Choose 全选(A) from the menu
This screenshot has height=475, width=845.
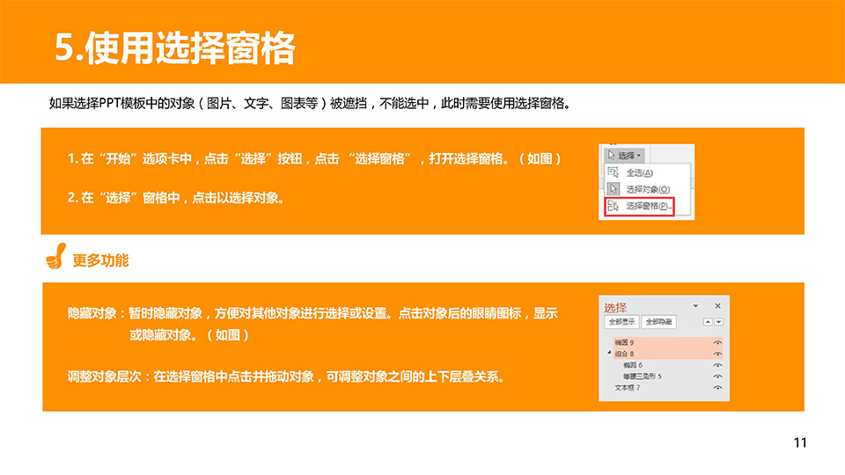coord(639,173)
